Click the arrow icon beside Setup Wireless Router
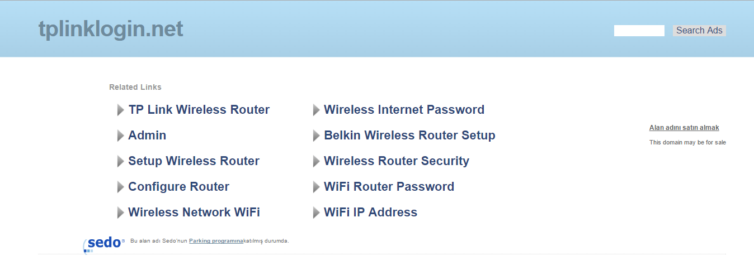 [120, 162]
